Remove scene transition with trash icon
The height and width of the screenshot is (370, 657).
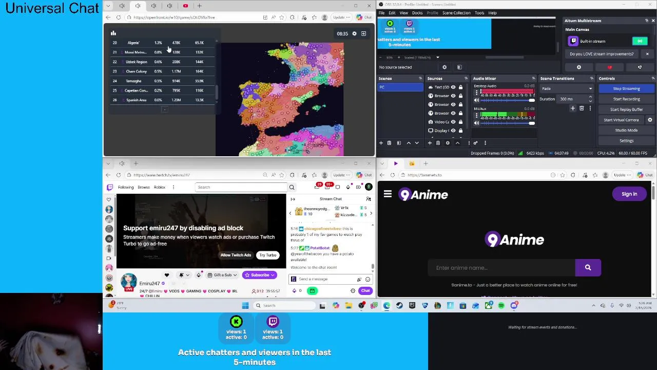pyautogui.click(x=582, y=108)
